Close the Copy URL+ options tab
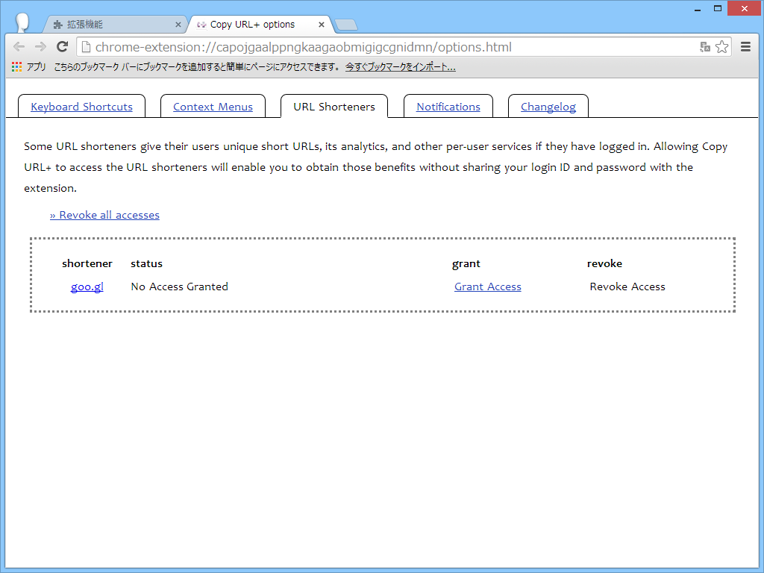 [321, 25]
